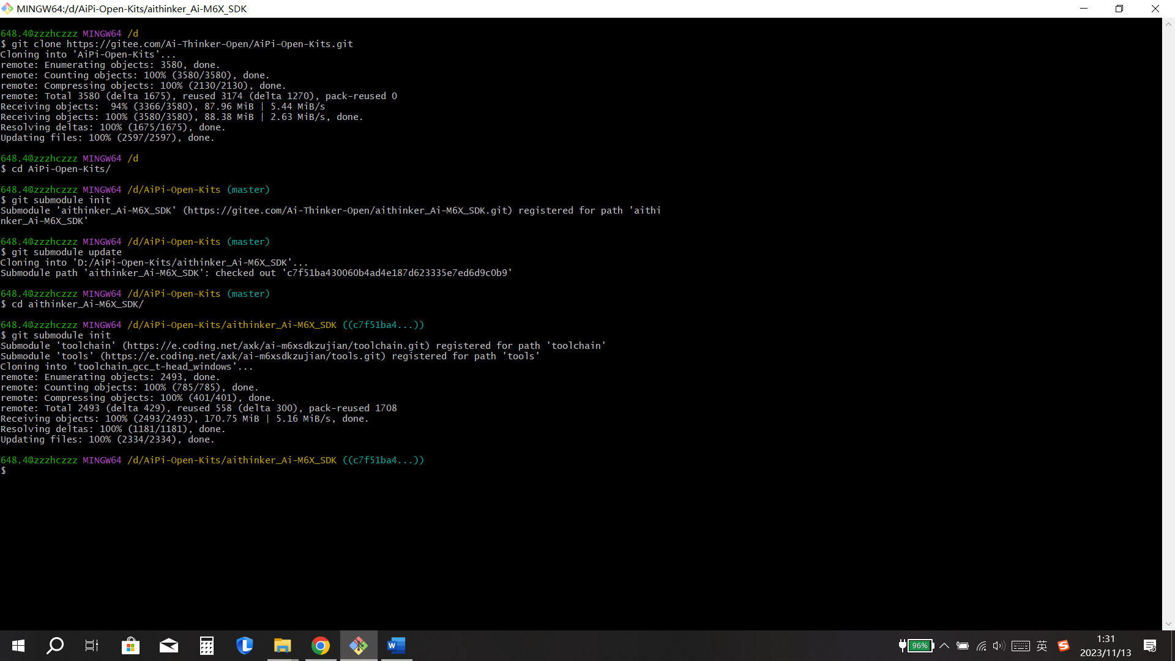The image size is (1175, 661).
Task: Open the blue shield app on the taskbar
Action: tap(245, 646)
